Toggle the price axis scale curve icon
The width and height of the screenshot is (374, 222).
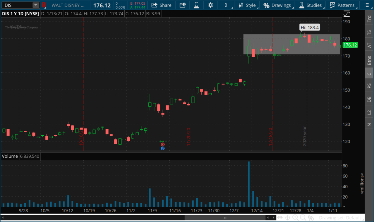[347, 14]
